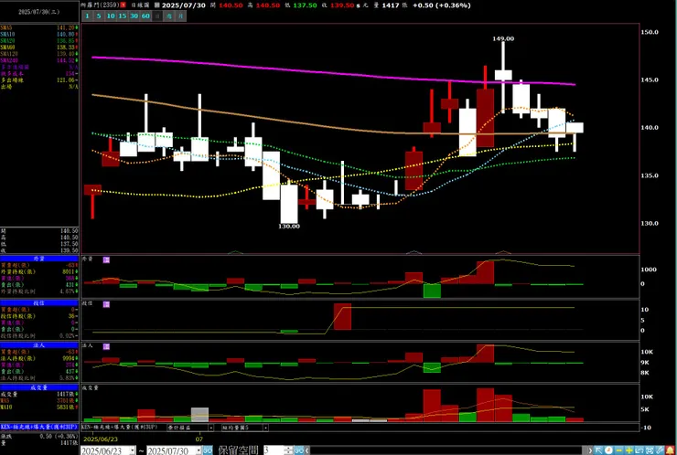Click the 07 month marker on time axis
The height and width of the screenshot is (455, 677).
pyautogui.click(x=199, y=439)
